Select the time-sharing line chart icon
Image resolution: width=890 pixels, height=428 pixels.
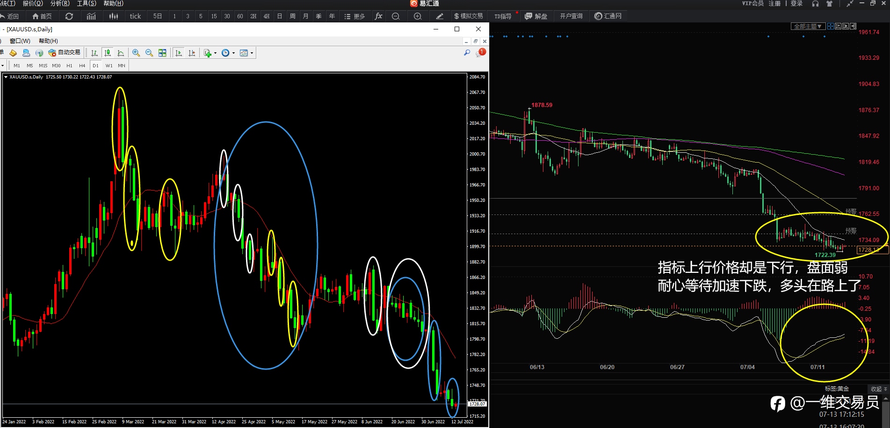point(91,16)
